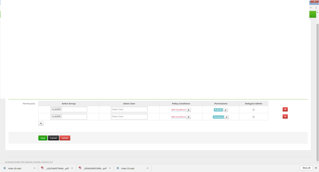This screenshot has width=319, height=172.
Task: Enable Delegate Admin for the Consume row
Action: [254, 117]
